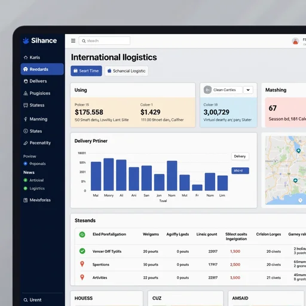Click lower teal map pin marker
Screen dimensions: 306x306
[x=295, y=180]
